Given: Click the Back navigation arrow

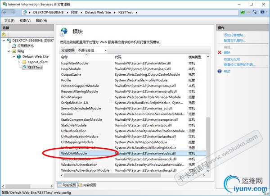Looking at the screenshot, I should [x=5, y=13].
